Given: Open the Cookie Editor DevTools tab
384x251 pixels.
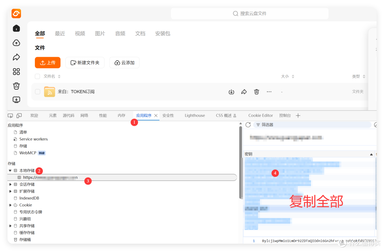Looking at the screenshot, I should 261,116.
